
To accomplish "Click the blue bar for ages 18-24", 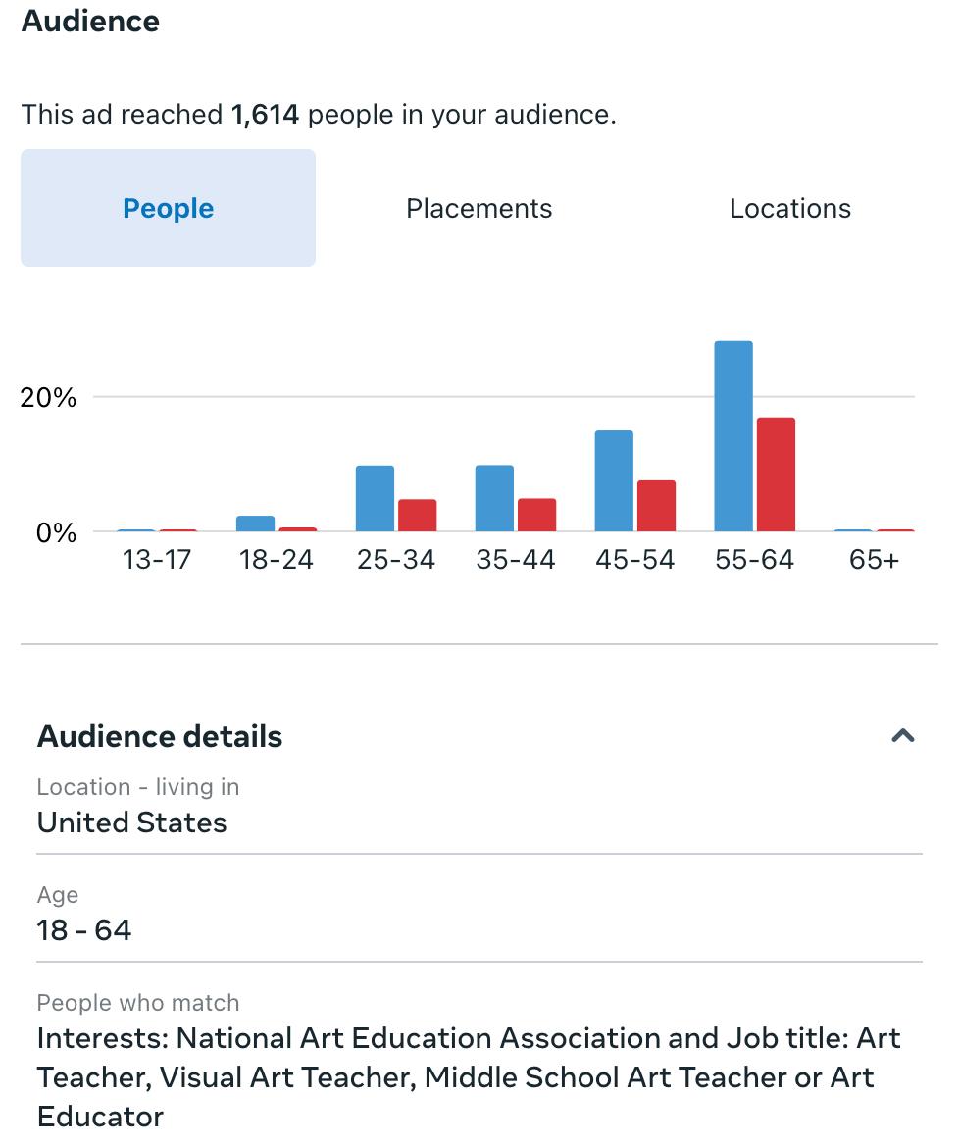I will [x=255, y=524].
